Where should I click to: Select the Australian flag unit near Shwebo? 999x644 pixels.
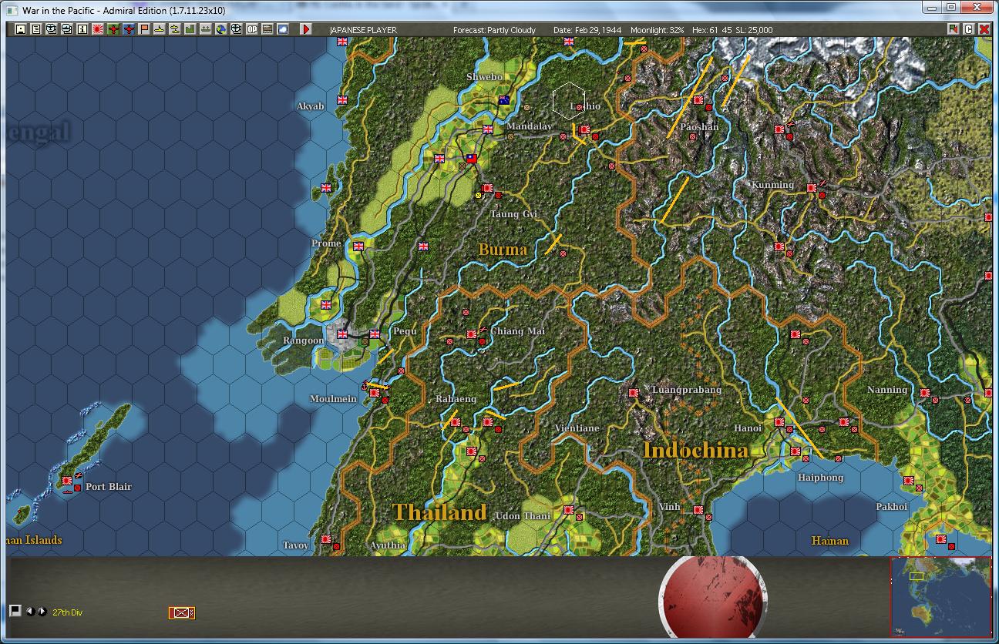[503, 99]
